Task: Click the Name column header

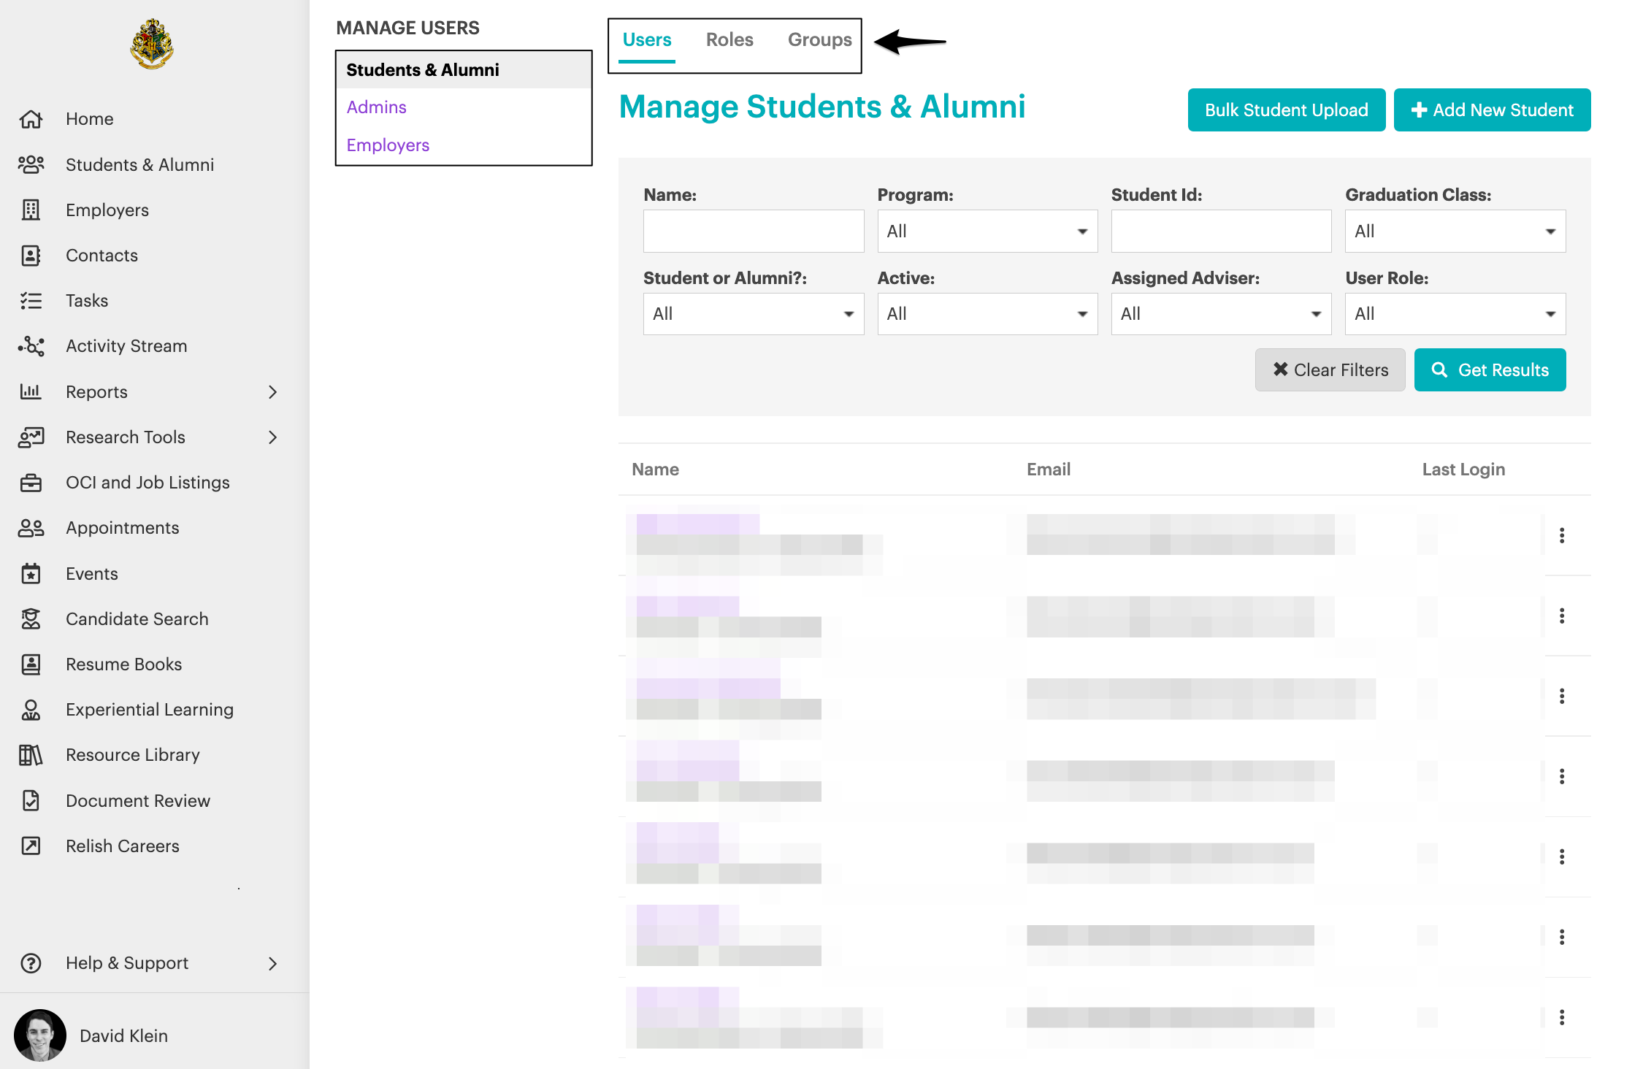Action: click(655, 470)
